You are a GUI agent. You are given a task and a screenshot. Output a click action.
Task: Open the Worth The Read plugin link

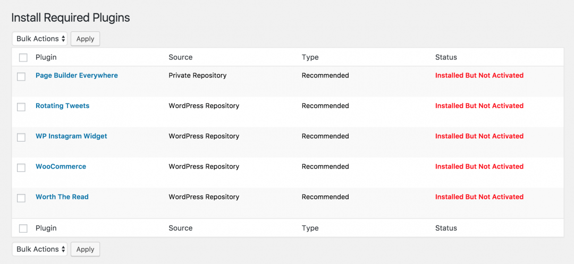pos(62,197)
